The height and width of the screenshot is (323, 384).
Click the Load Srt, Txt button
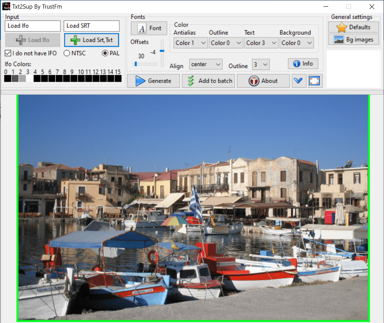point(91,40)
